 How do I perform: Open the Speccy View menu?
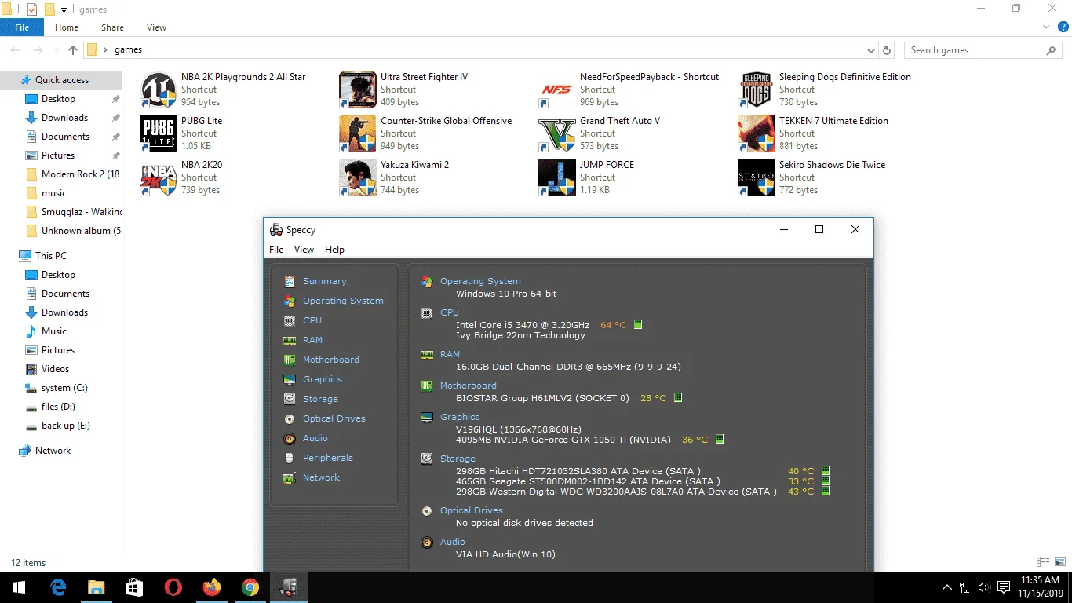point(304,250)
